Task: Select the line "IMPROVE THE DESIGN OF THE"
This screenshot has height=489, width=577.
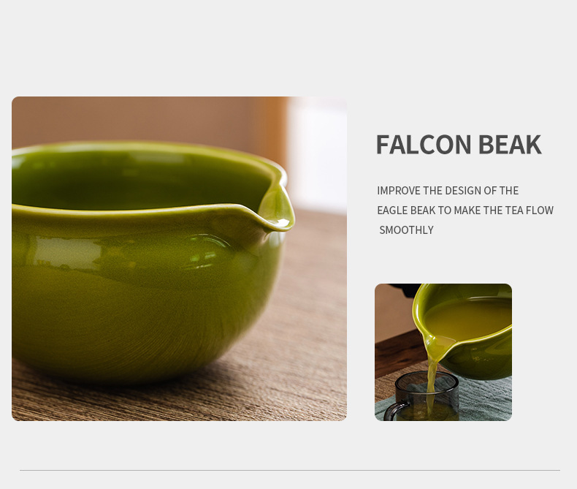Action: (x=448, y=191)
